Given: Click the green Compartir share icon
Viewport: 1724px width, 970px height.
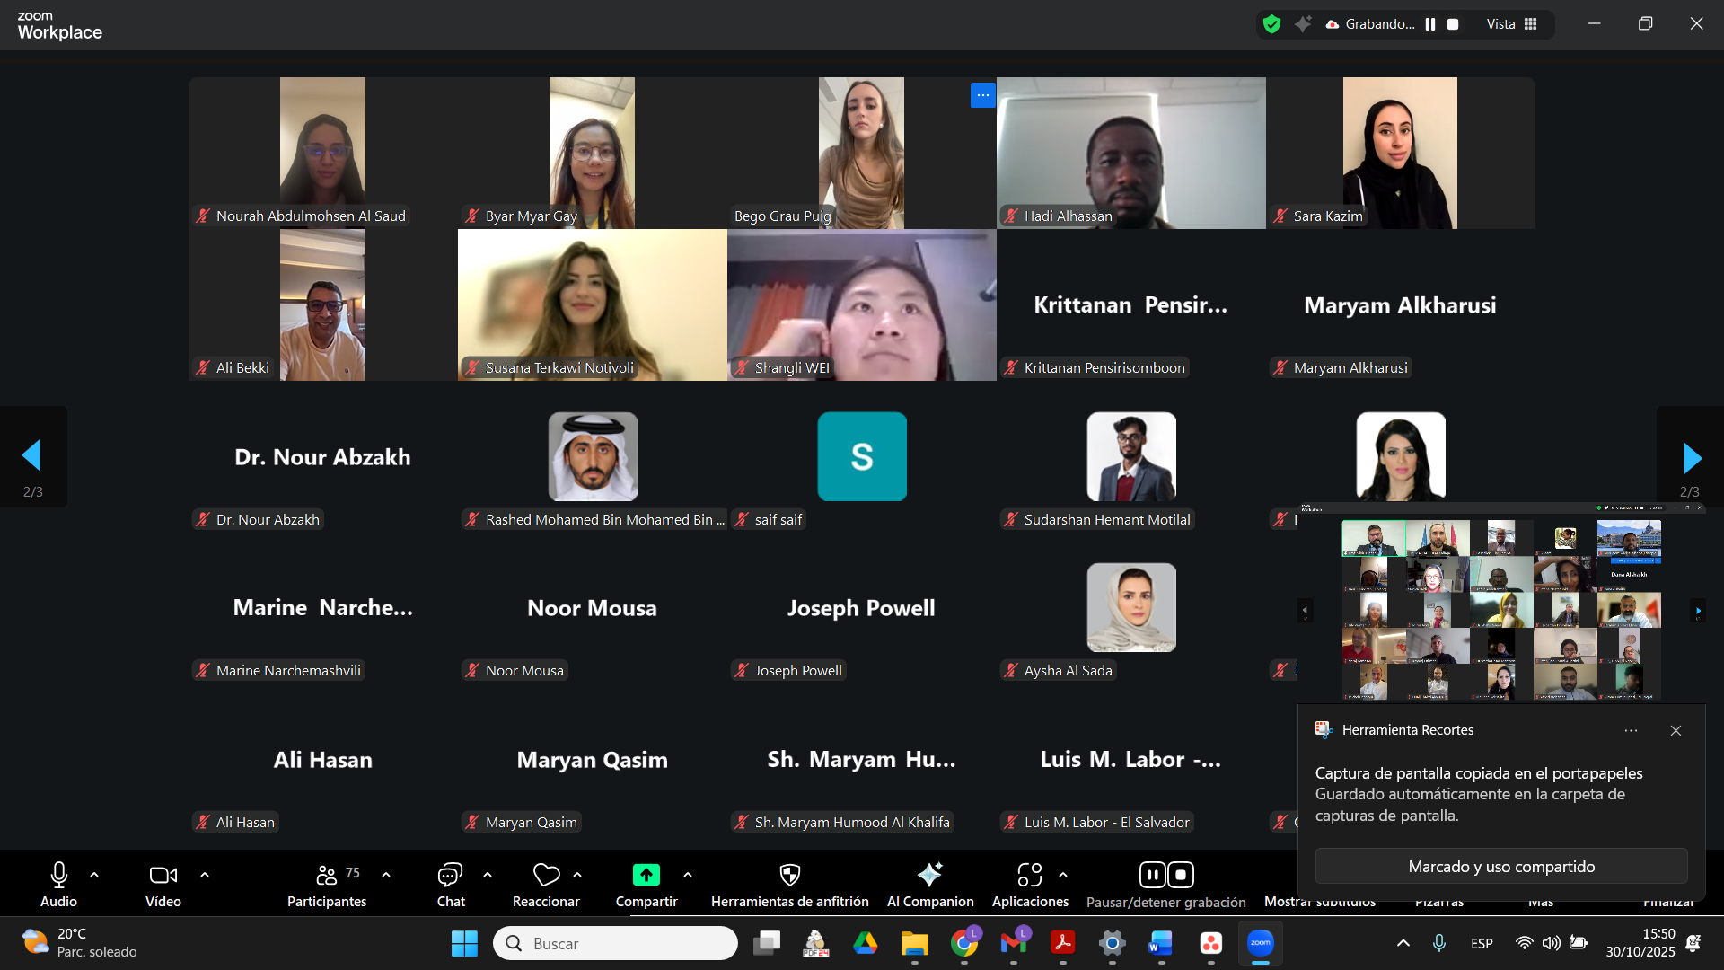Looking at the screenshot, I should tap(646, 875).
